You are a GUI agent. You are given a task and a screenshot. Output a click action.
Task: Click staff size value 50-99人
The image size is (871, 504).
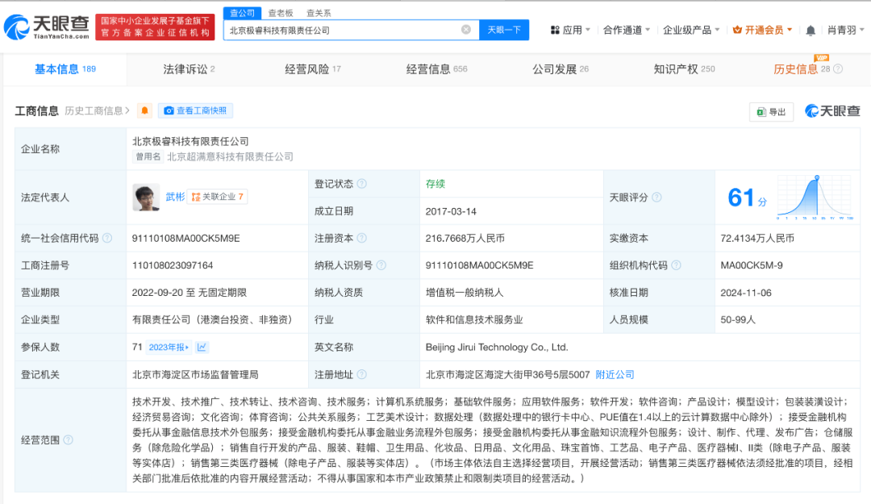pyautogui.click(x=738, y=319)
